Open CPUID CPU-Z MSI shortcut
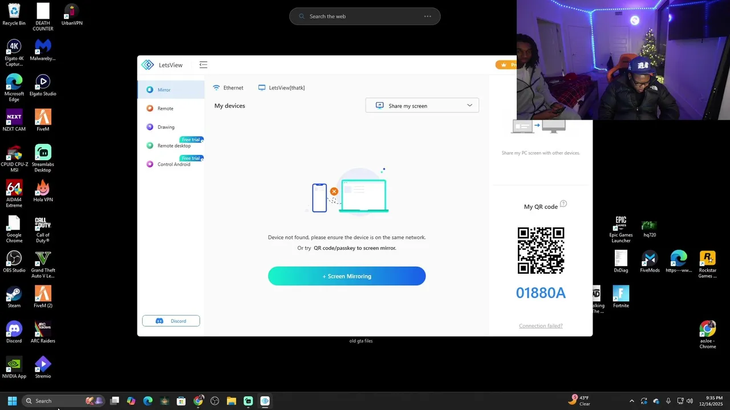The width and height of the screenshot is (730, 410). click(14, 159)
